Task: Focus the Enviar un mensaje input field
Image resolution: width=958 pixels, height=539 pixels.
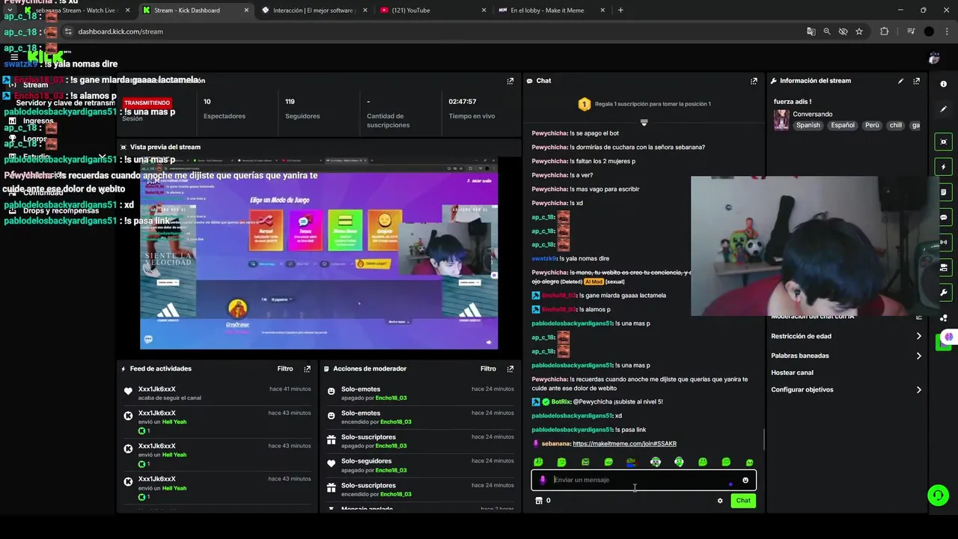Action: tap(644, 481)
